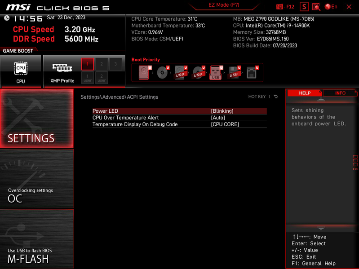This screenshot has height=269, width=359.
Task: Click the Memory Size 32768MB text
Action: [x=259, y=32]
